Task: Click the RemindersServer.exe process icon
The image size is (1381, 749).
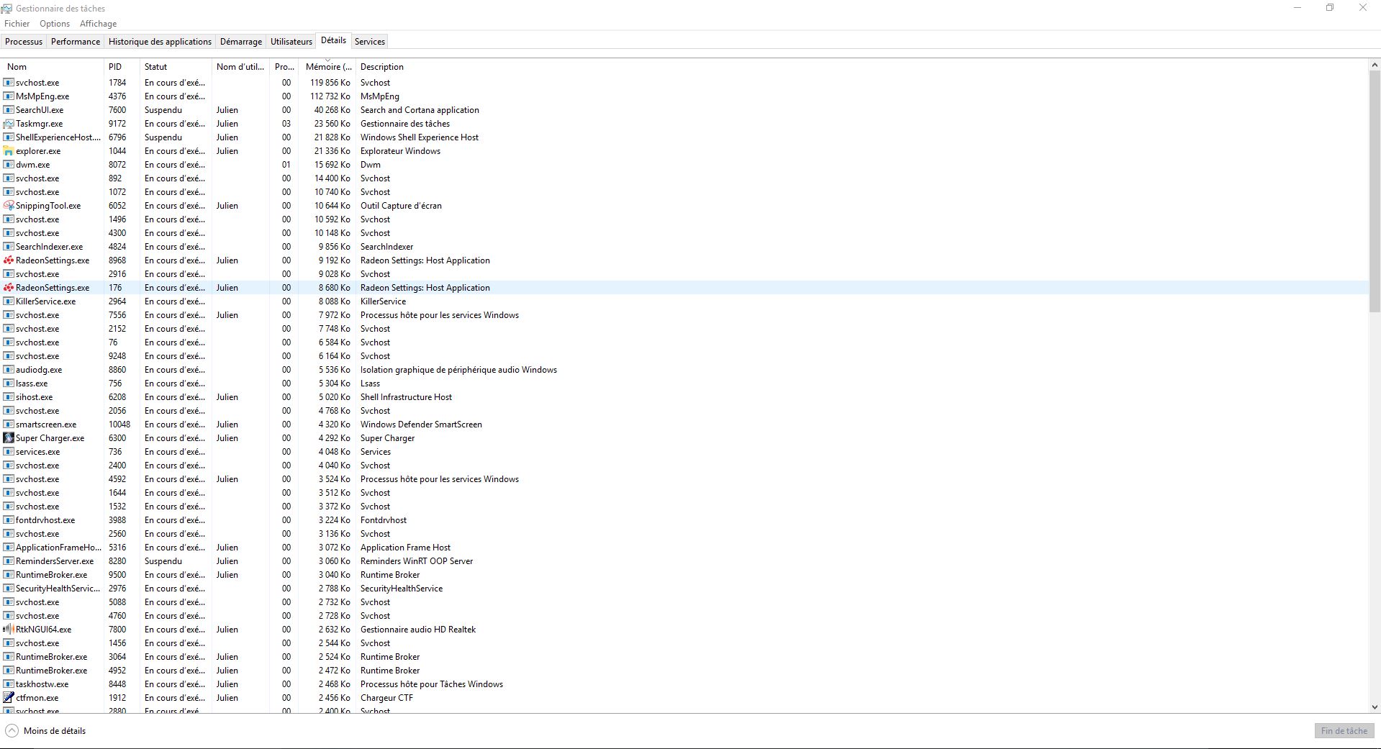Action: tap(9, 561)
